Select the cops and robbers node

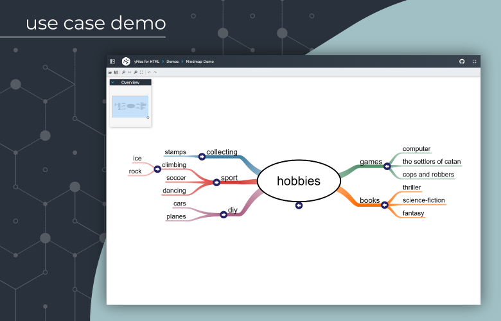(x=428, y=175)
